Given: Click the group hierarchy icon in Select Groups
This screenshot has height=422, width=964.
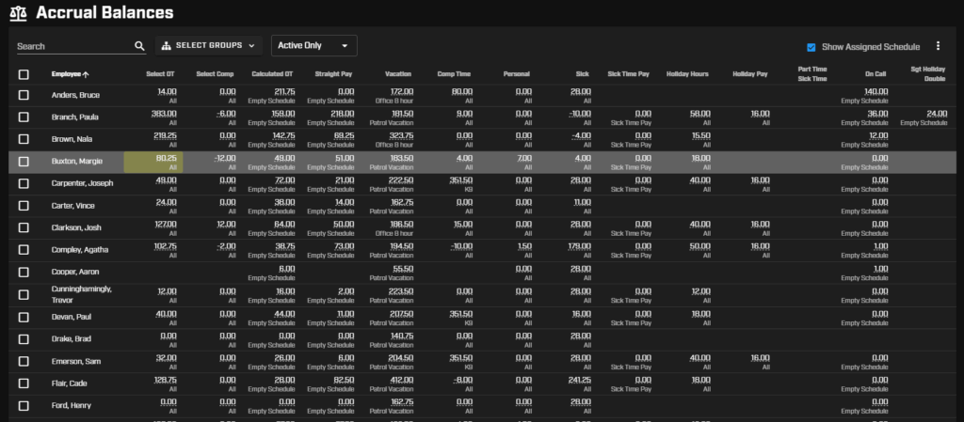Looking at the screenshot, I should tap(166, 46).
